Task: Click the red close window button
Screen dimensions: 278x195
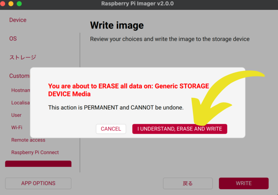Action: pyautogui.click(x=3, y=4)
